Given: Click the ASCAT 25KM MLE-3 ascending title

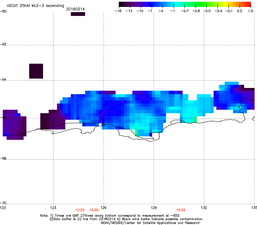Looking at the screenshot, I should (x=35, y=6).
